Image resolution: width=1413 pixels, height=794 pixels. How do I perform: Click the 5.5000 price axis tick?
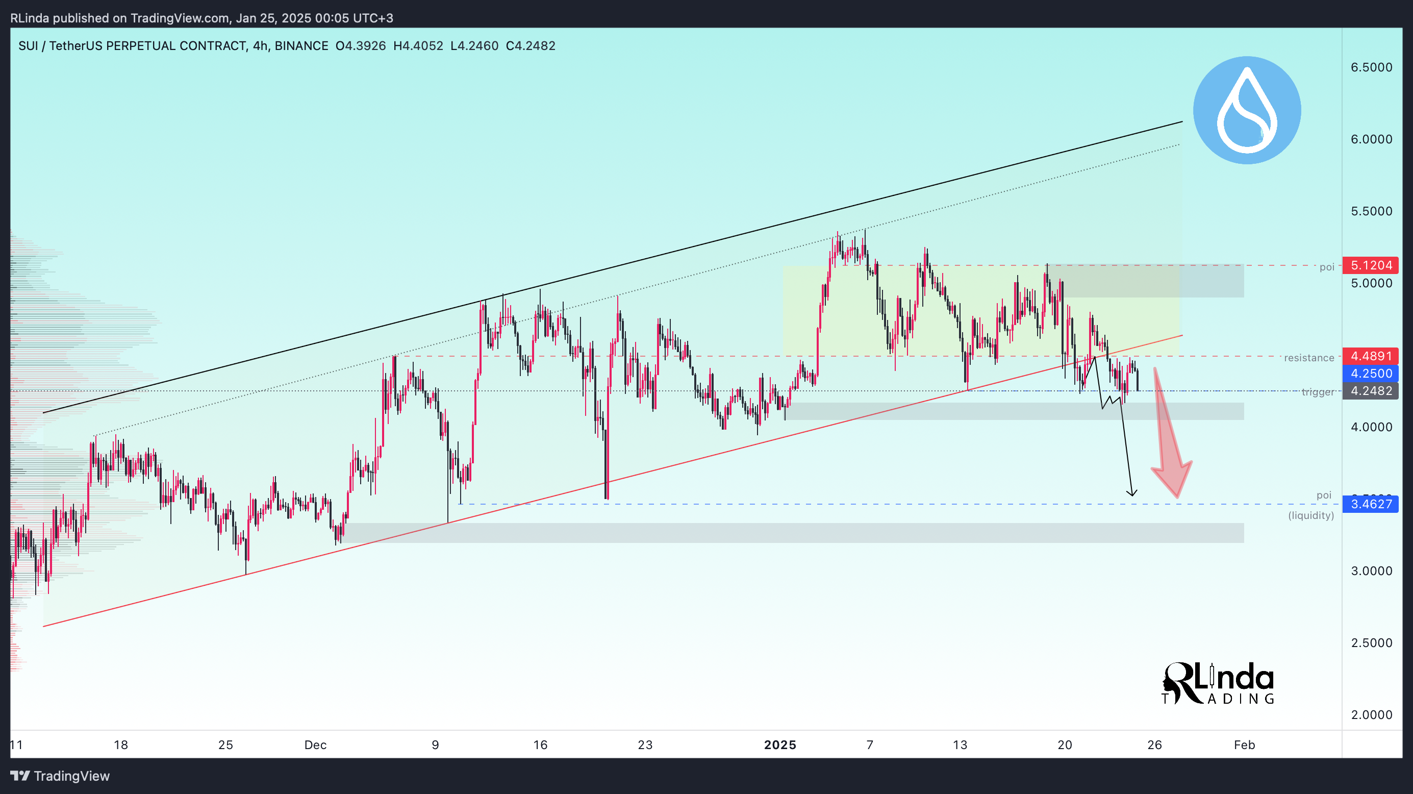pos(1371,211)
